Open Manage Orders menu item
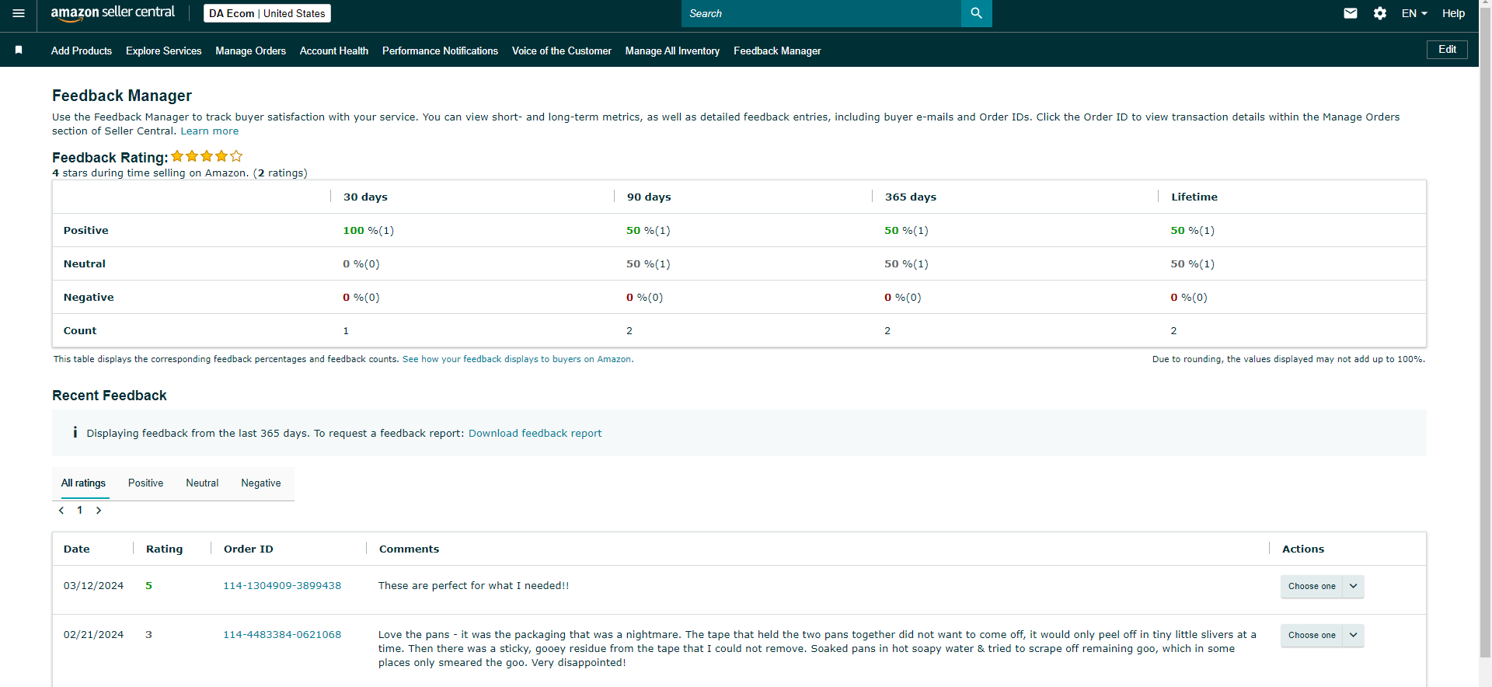This screenshot has height=687, width=1492. pos(250,51)
